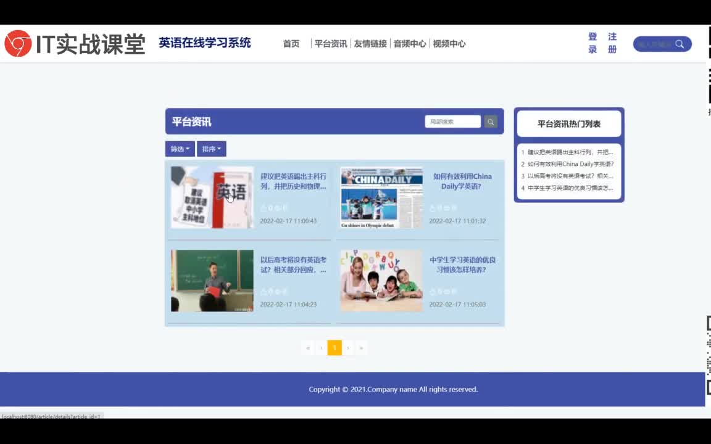
Task: Open the 筛选 filter dropdown
Action: tap(180, 149)
